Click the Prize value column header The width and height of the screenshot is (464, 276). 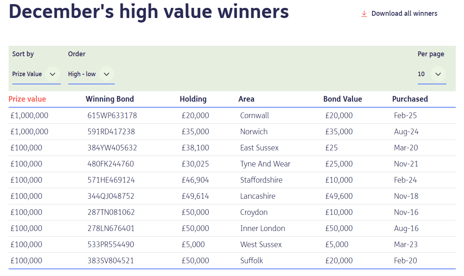point(27,99)
